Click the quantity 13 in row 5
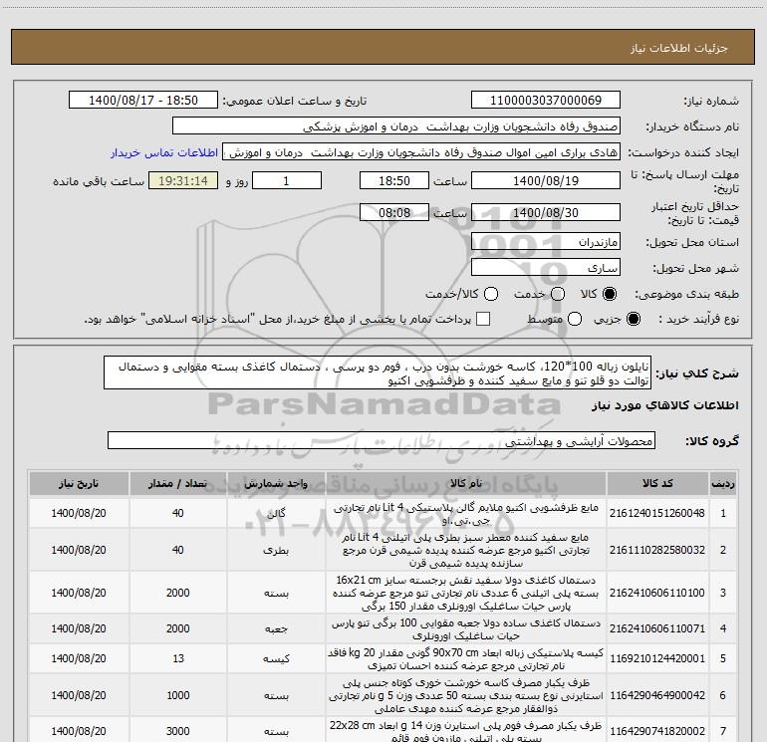 click(x=178, y=659)
